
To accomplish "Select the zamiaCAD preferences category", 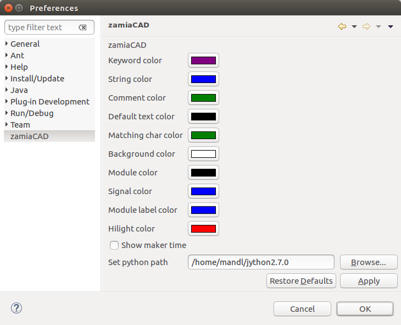I will coord(49,136).
